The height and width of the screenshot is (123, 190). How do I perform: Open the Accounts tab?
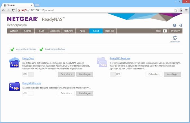[x=55, y=31]
